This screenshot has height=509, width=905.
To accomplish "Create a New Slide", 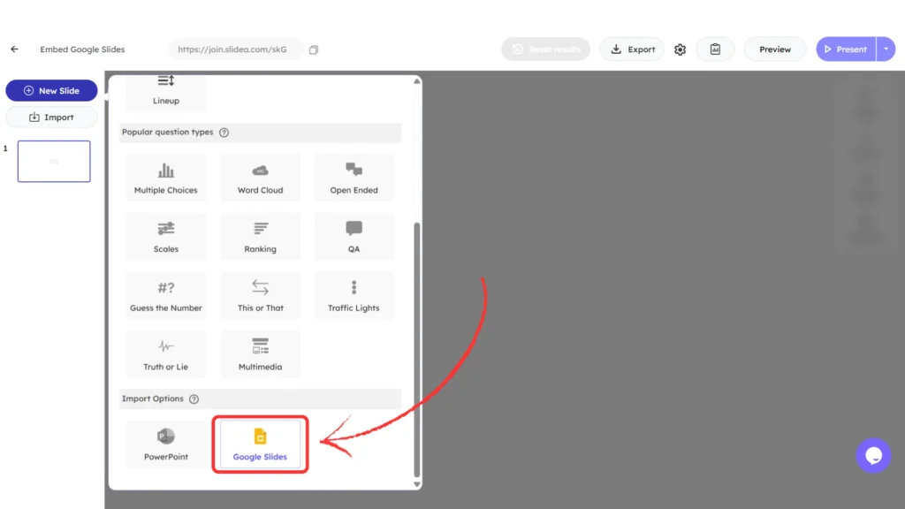I will coord(51,90).
